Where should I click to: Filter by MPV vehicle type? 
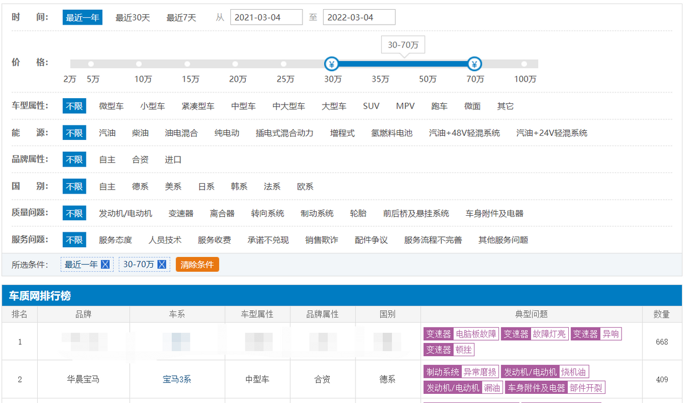click(x=405, y=106)
